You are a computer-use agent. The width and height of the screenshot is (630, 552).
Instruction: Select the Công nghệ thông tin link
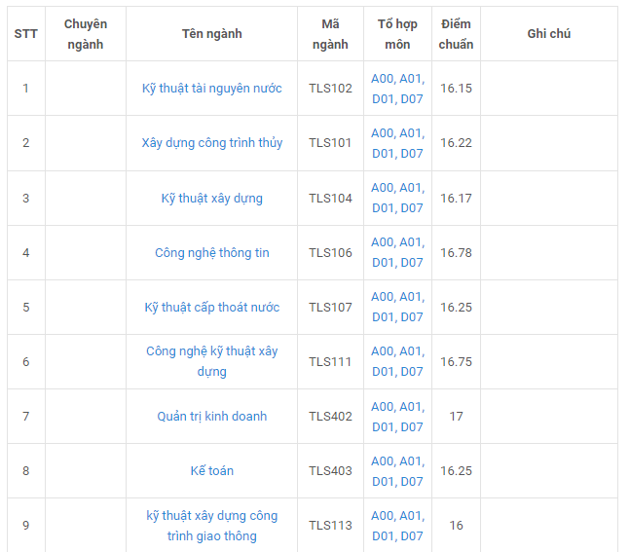[211, 253]
